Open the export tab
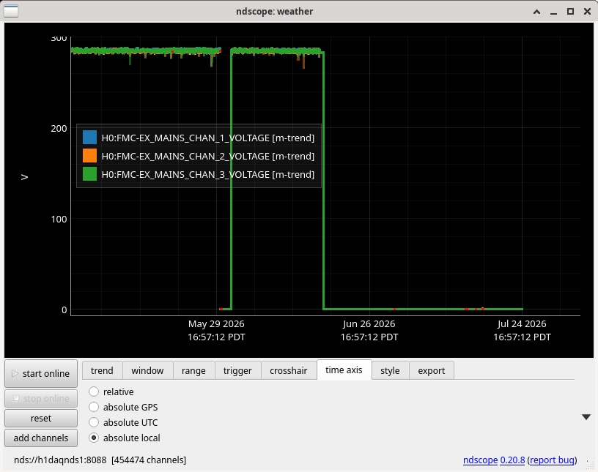Screen dimensions: 598x472 tap(432, 371)
